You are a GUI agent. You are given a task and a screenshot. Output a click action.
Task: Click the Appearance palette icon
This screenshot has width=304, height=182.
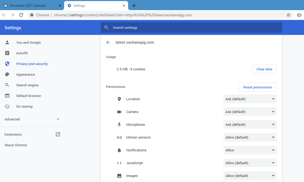click(x=7, y=74)
